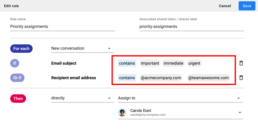Screen dimensions: 258x129
Task: Select the @acmecompany.com chip
Action: pyautogui.click(x=161, y=78)
